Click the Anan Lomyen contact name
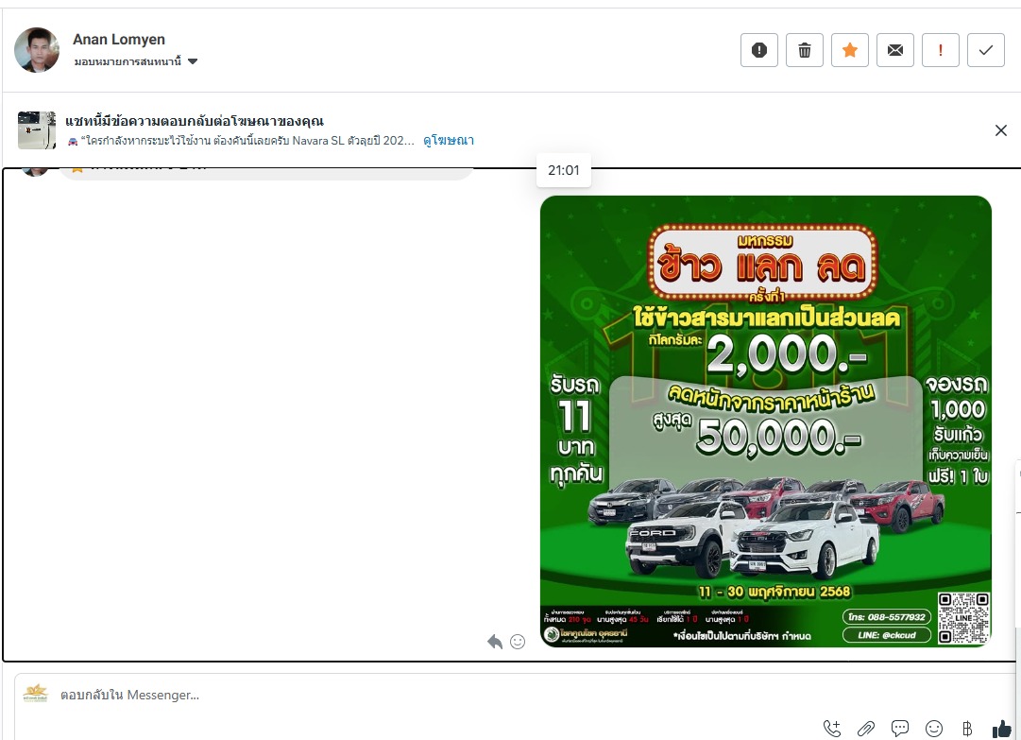 118,40
